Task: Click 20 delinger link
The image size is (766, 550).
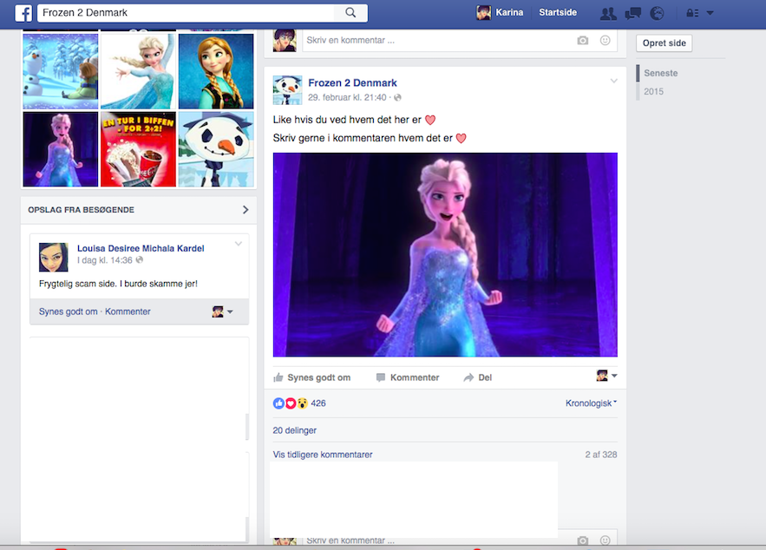Action: click(295, 430)
